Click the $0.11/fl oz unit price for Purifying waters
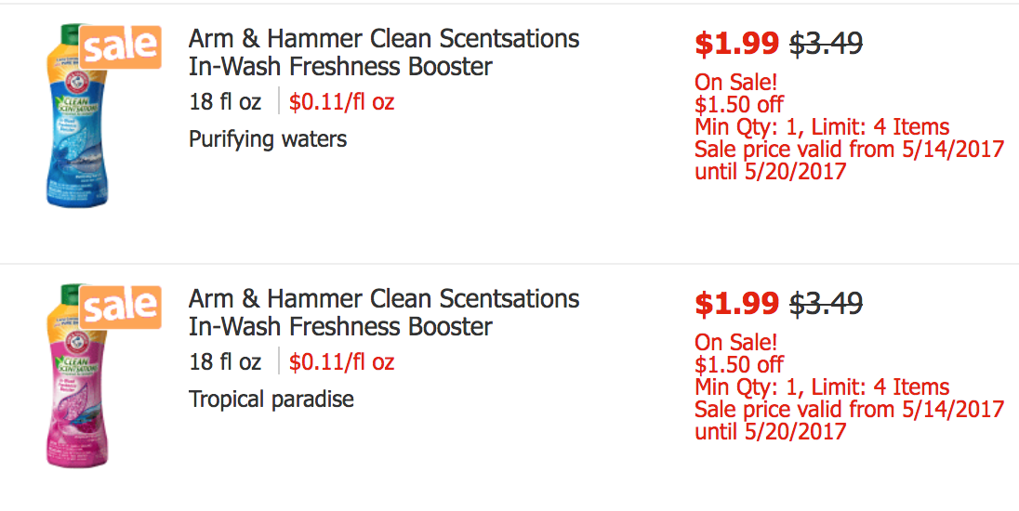 [x=342, y=102]
